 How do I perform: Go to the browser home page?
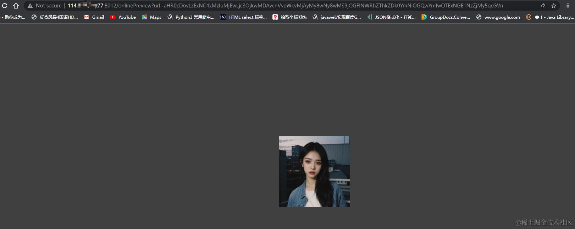click(x=16, y=6)
